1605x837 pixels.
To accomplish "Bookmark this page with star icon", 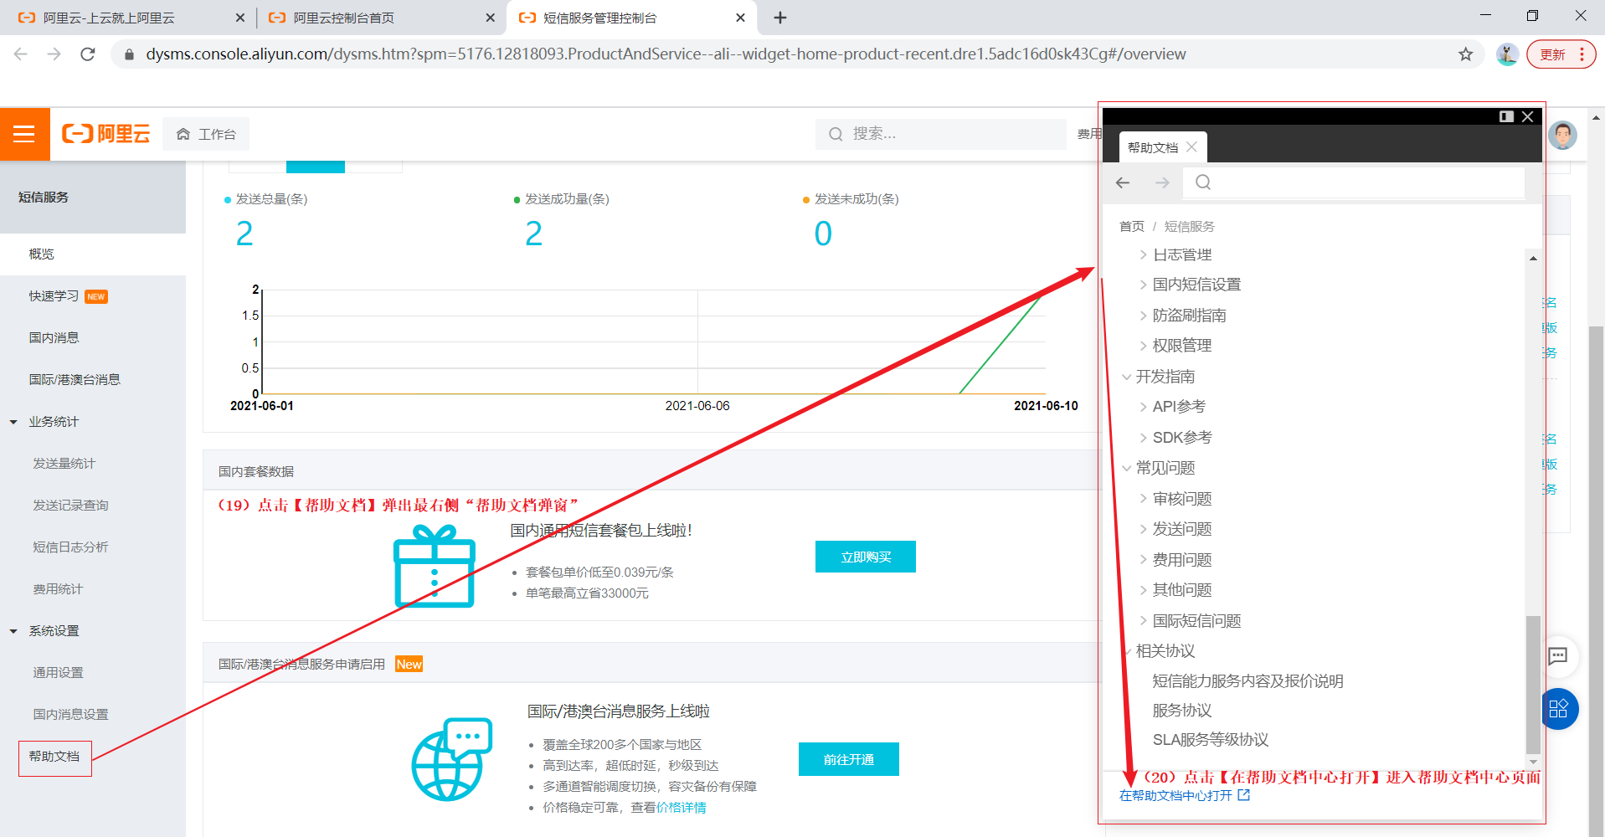I will (x=1465, y=54).
